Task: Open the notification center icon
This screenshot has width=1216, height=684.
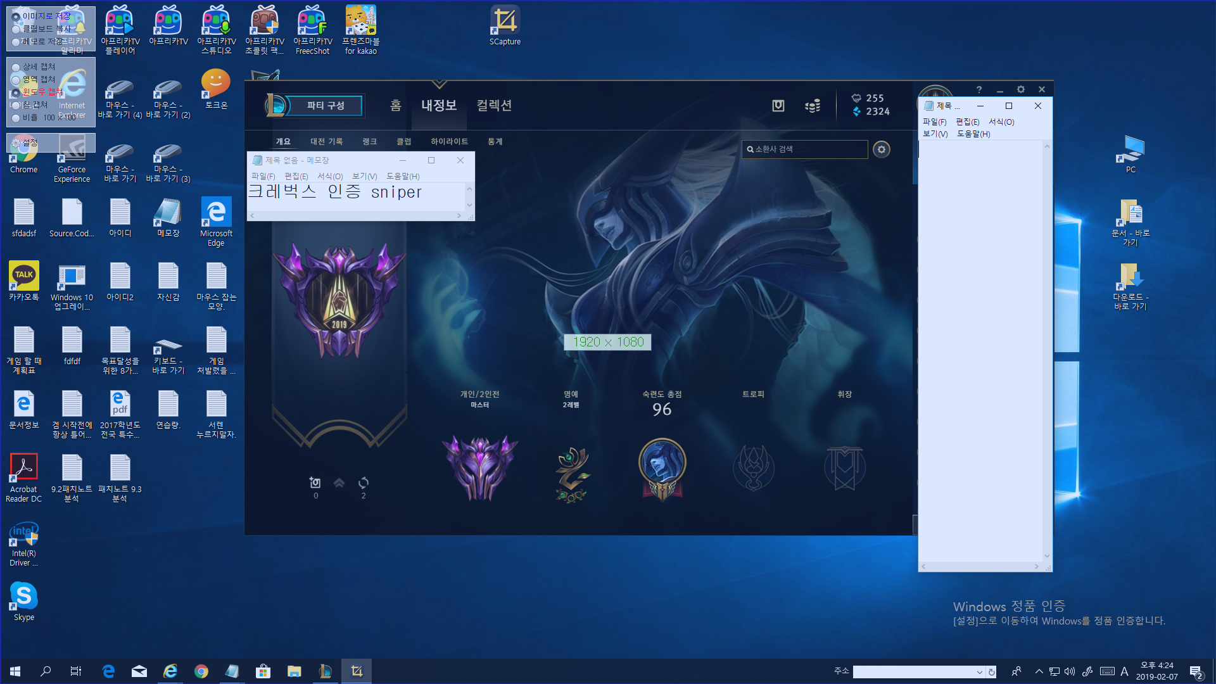Action: [1196, 672]
